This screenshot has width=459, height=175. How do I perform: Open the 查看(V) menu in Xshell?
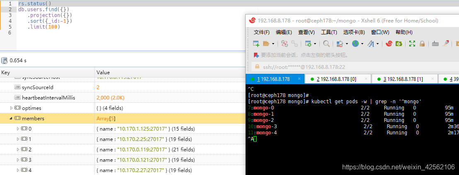click(x=307, y=32)
